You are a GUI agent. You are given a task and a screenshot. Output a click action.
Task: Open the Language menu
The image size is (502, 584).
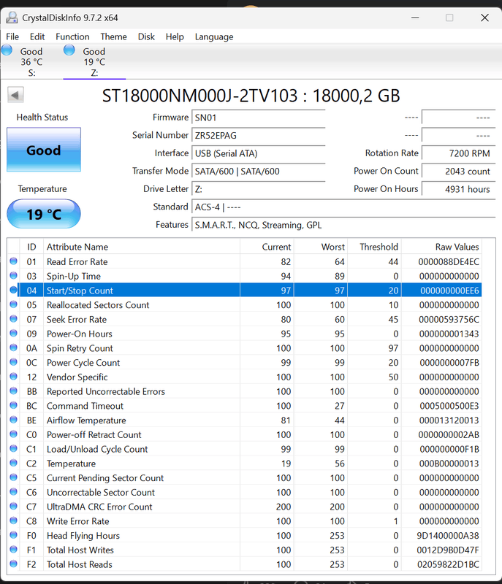[214, 37]
